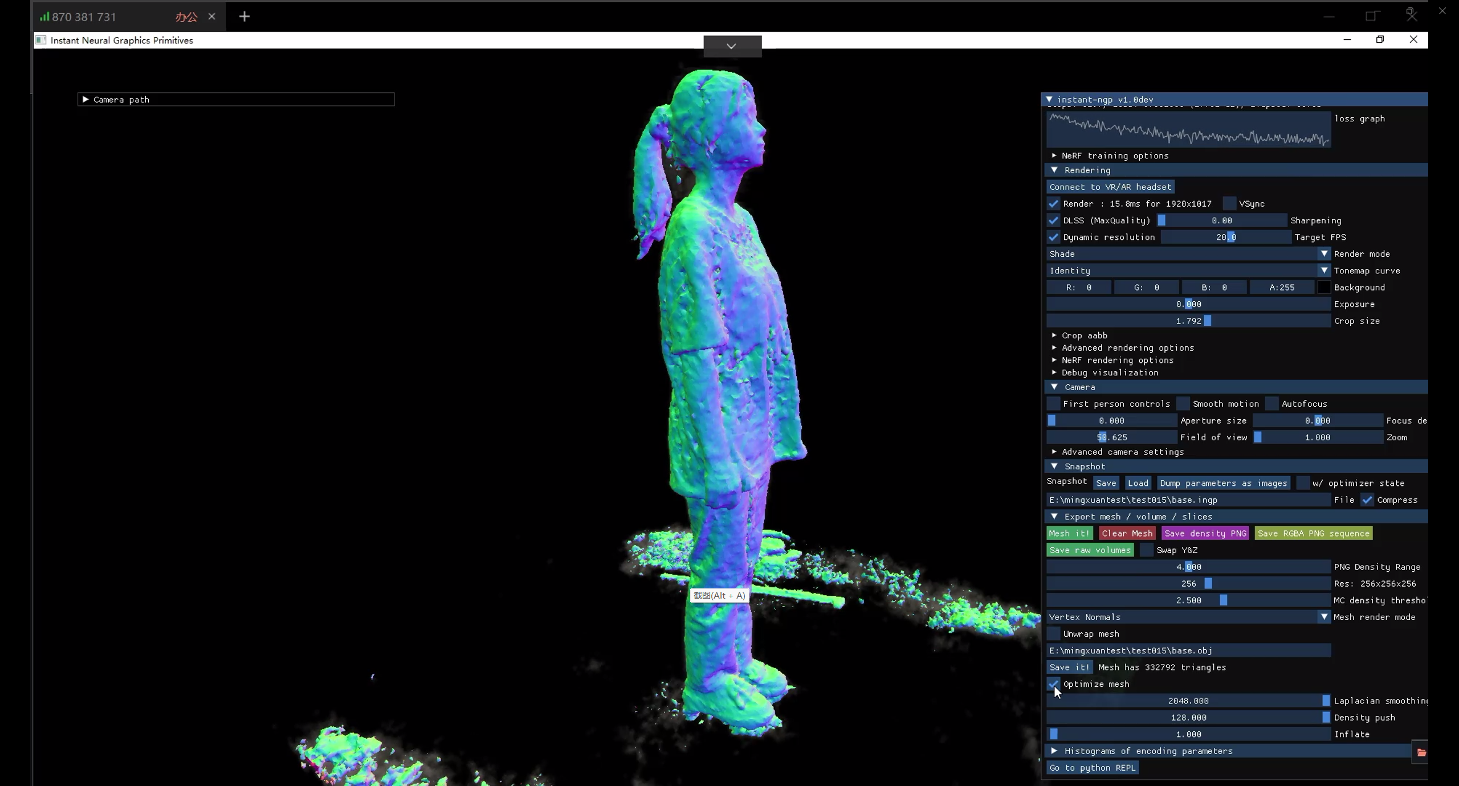
Task: Click the snapshot file path field
Action: coord(1188,500)
